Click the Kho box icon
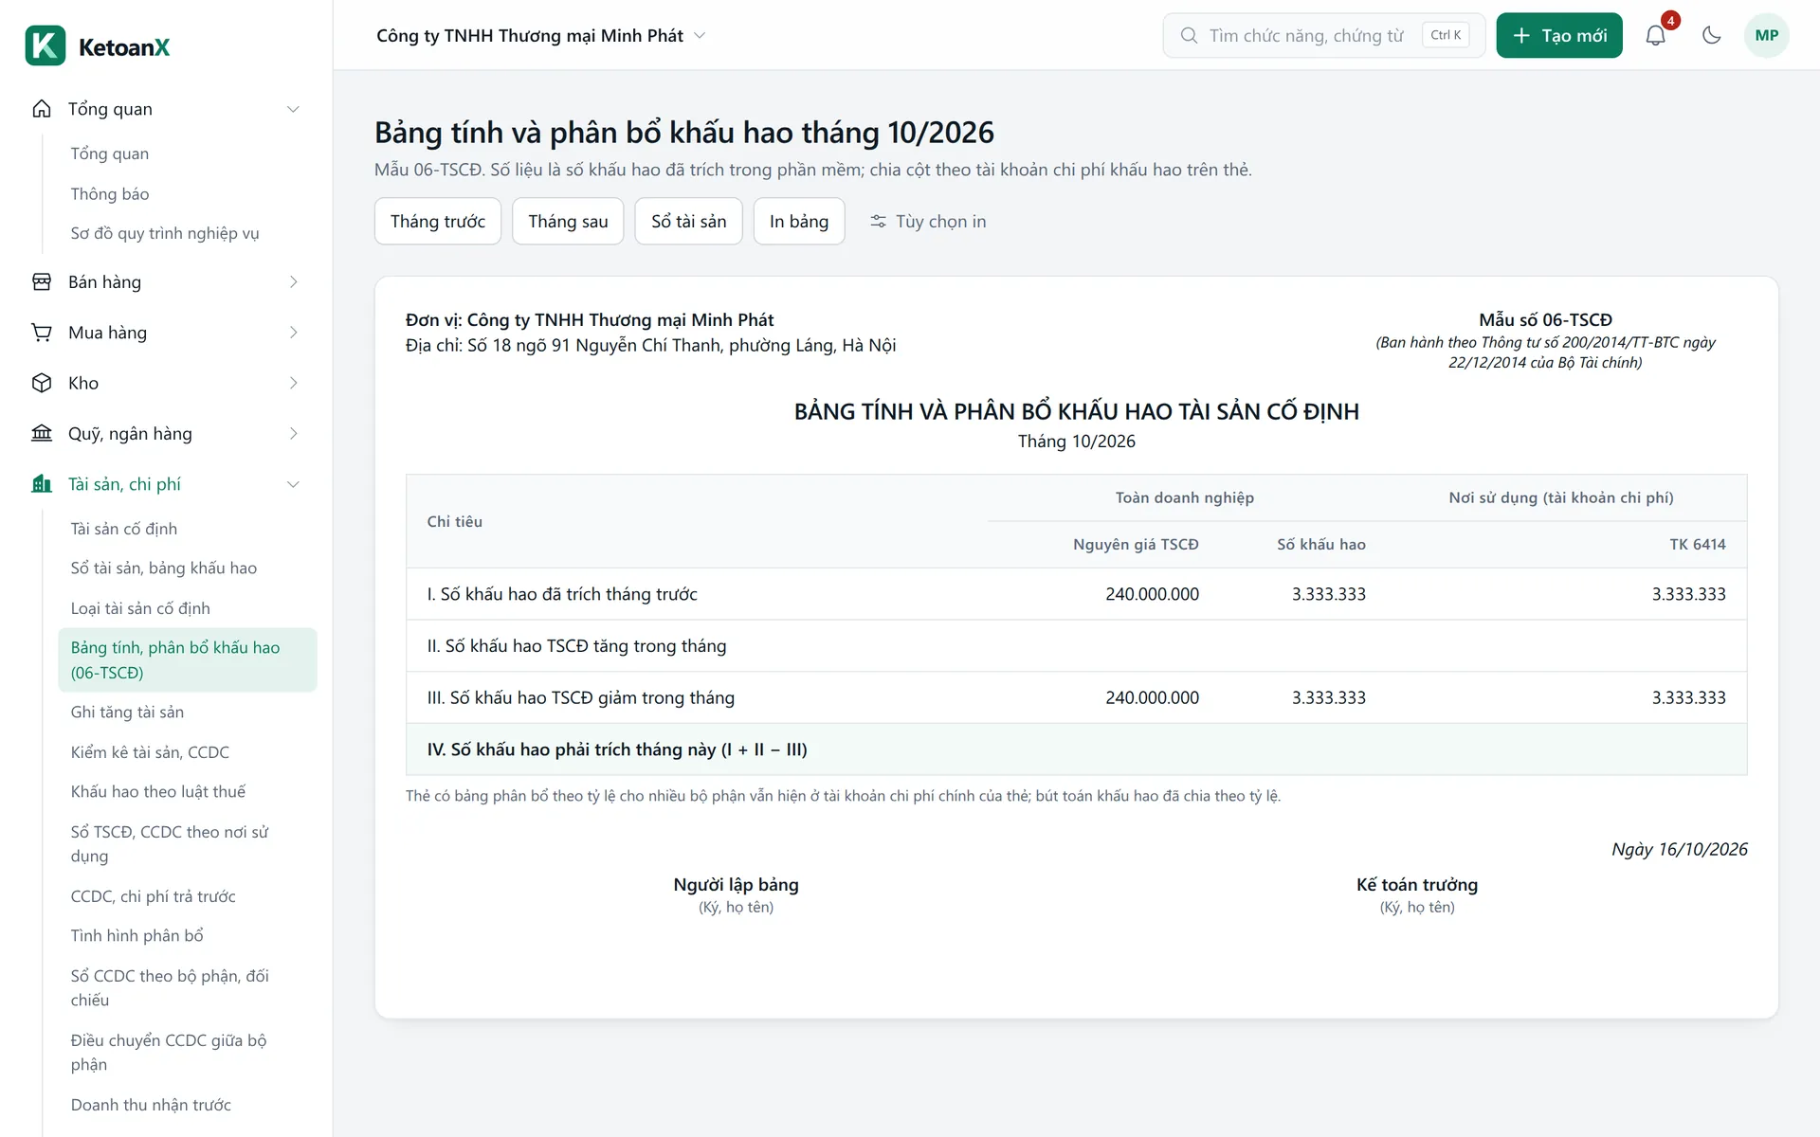 point(42,383)
